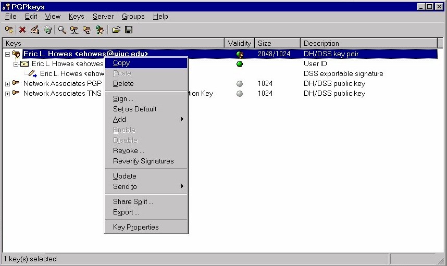The image size is (447, 266).
Task: Open the Groups menu
Action: 133,17
